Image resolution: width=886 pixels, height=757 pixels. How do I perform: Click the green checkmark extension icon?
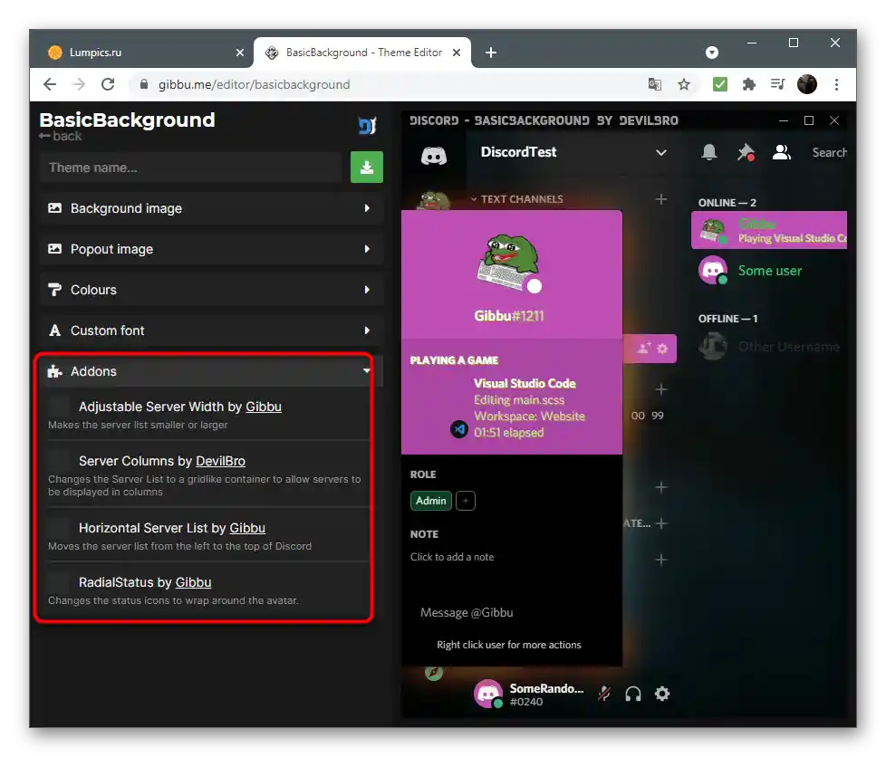pos(720,84)
